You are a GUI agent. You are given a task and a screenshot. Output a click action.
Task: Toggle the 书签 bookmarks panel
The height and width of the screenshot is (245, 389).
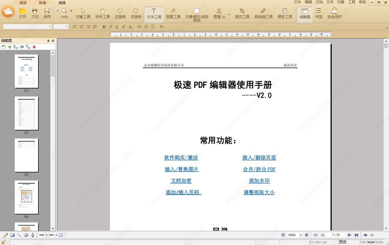pyautogui.click(x=319, y=13)
